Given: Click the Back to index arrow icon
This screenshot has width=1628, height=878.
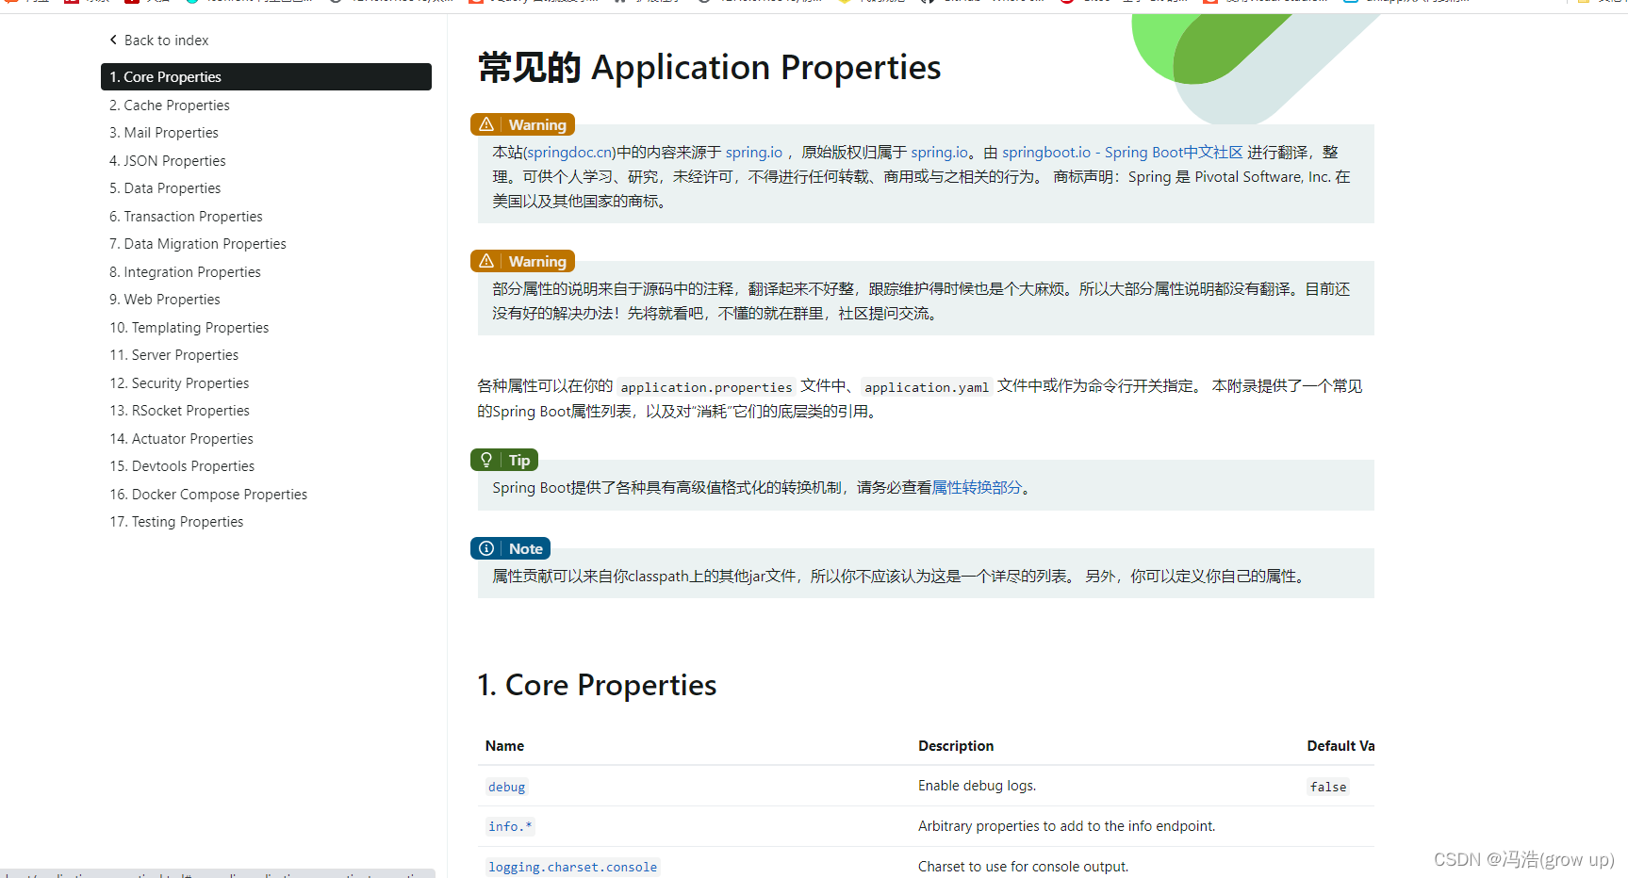Looking at the screenshot, I should (113, 40).
